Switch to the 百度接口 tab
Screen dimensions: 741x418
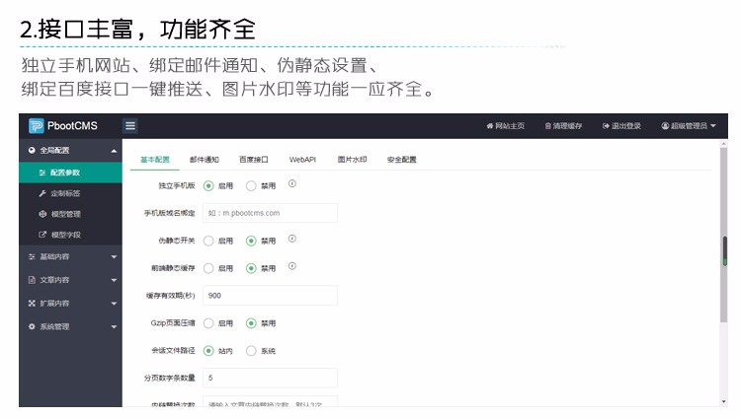(x=253, y=159)
